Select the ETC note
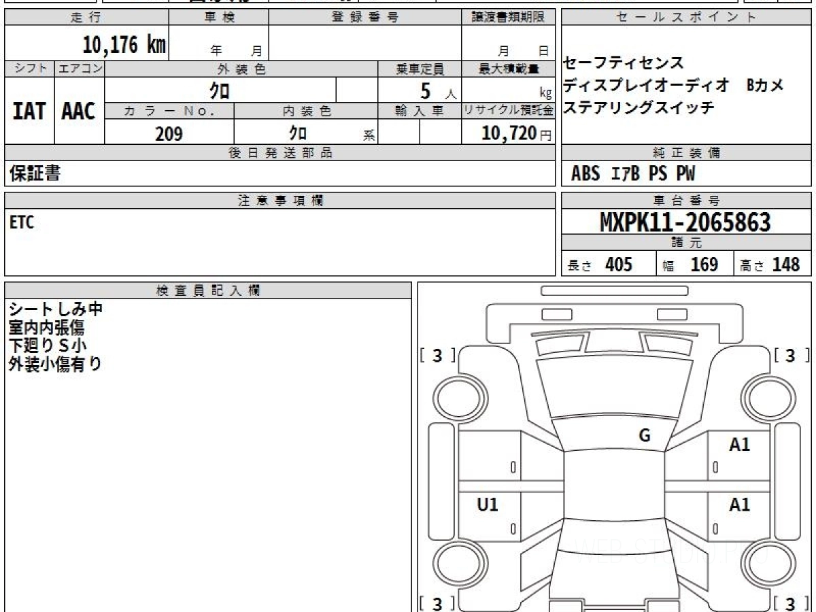 (22, 222)
